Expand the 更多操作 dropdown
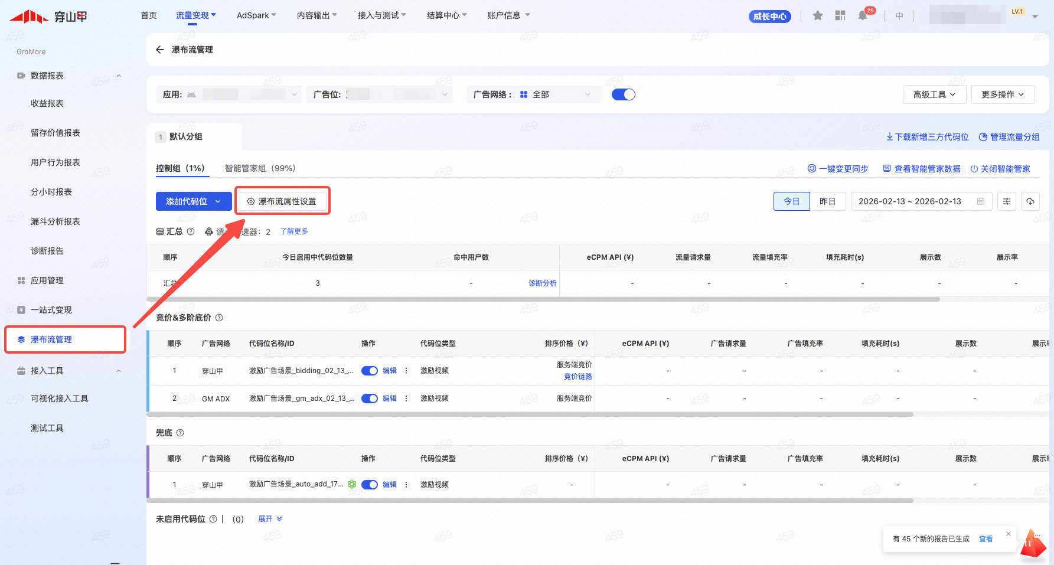The height and width of the screenshot is (565, 1054). (1002, 94)
